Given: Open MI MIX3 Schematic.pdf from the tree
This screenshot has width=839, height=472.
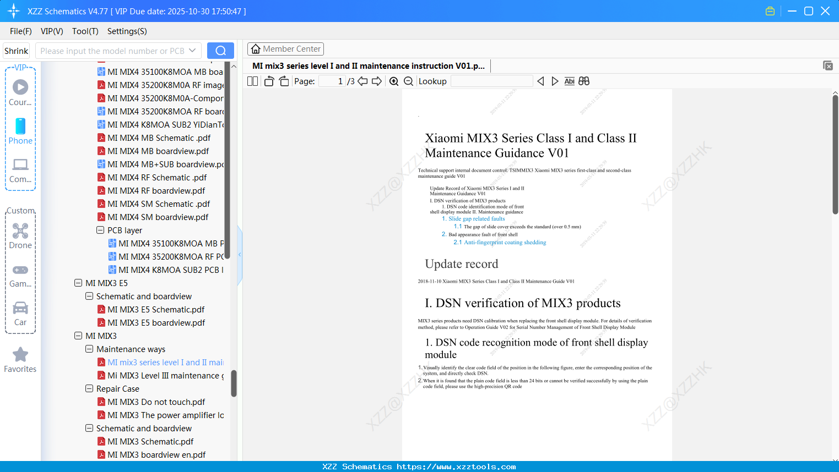Looking at the screenshot, I should pyautogui.click(x=150, y=441).
